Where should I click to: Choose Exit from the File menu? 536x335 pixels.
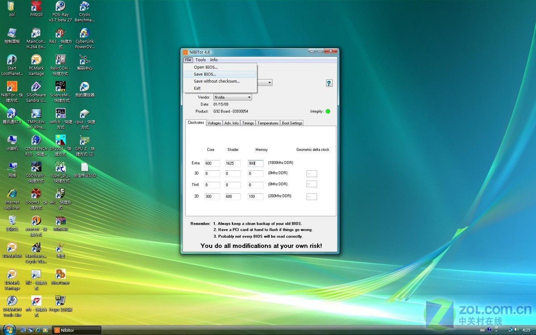(220, 88)
